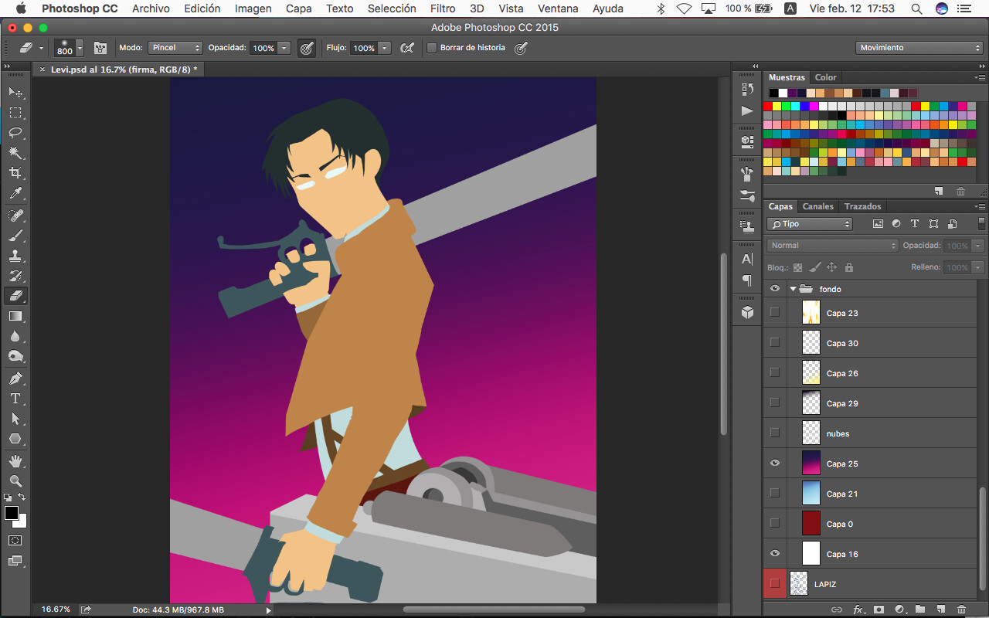This screenshot has width=989, height=618.
Task: Open the Opacidad slider dropdown
Action: (284, 48)
